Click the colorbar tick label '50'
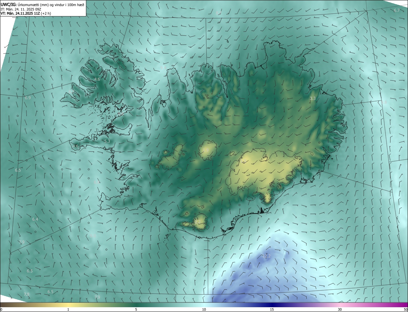The width and height of the screenshot is (408, 312). (x=405, y=309)
